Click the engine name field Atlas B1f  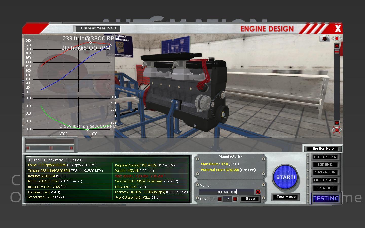(226, 192)
